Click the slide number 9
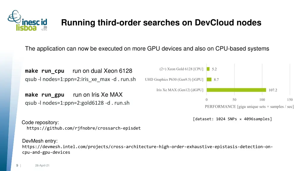This screenshot has width=304, height=171. (x=17, y=165)
